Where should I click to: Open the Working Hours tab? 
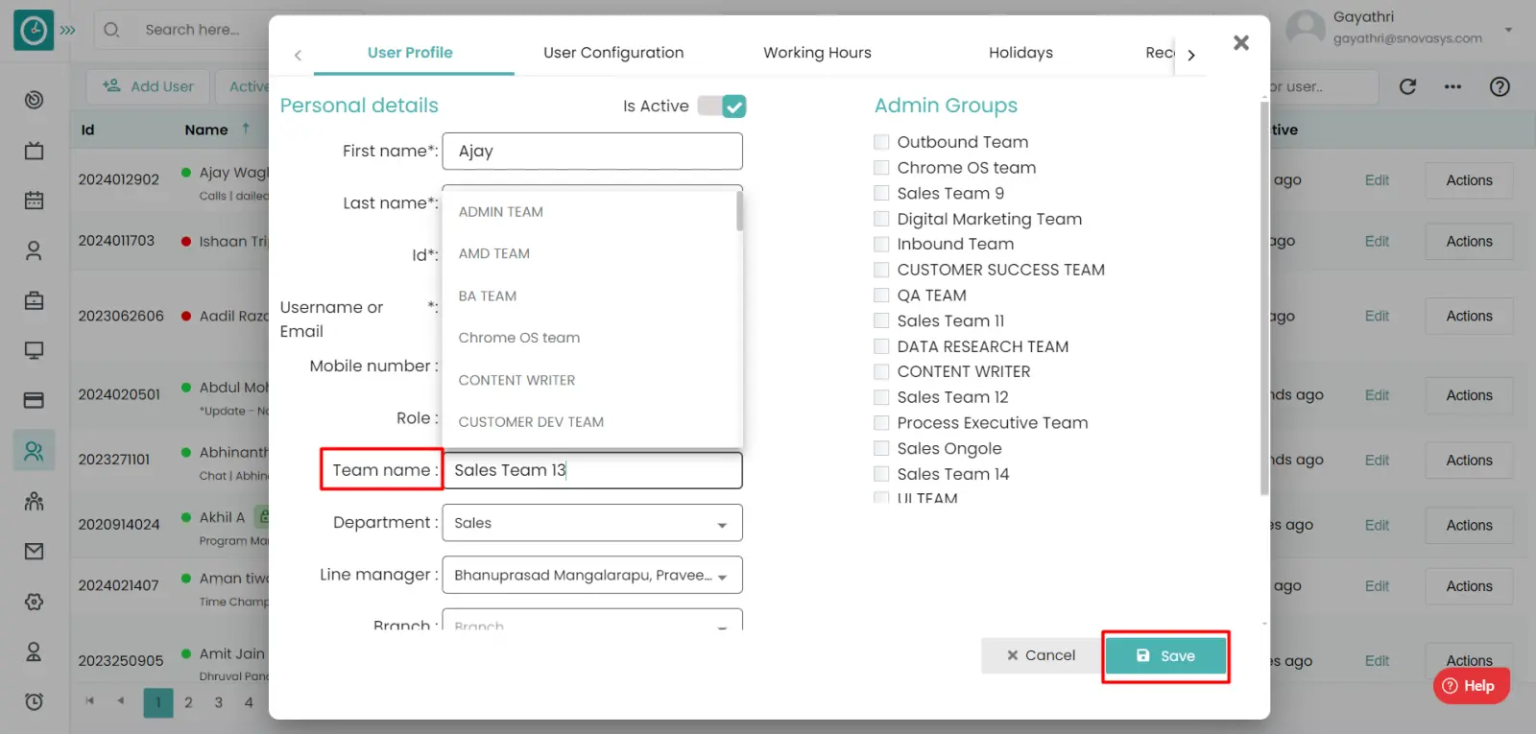point(817,53)
